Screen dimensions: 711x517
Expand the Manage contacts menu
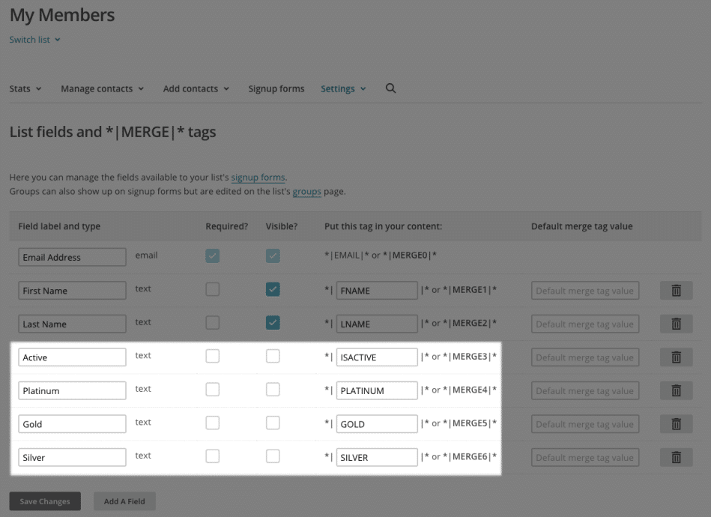point(102,88)
